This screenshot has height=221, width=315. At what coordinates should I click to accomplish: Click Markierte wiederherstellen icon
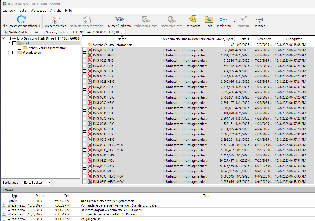(x=86, y=20)
